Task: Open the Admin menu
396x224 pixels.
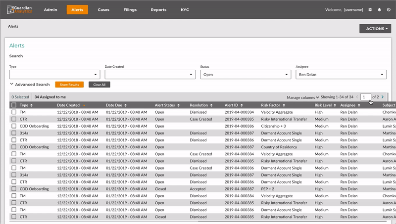Action: click(50, 9)
